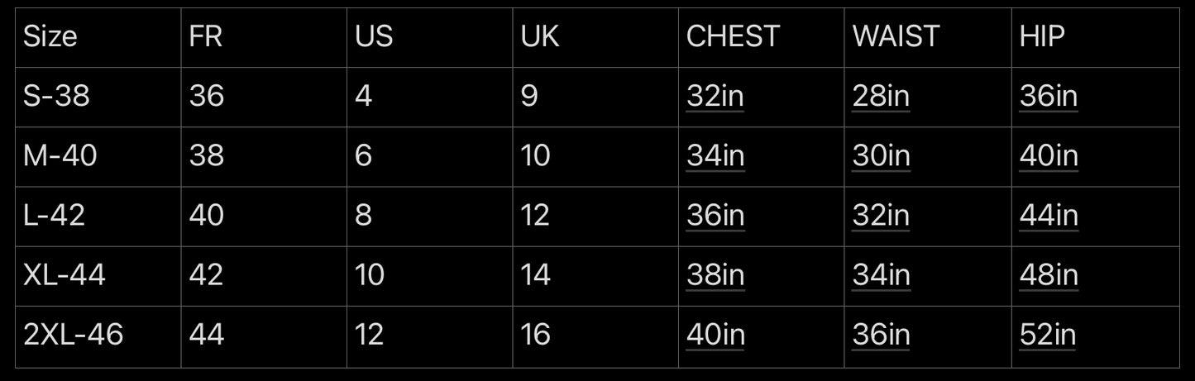Select the HIP column header

[1096, 37]
